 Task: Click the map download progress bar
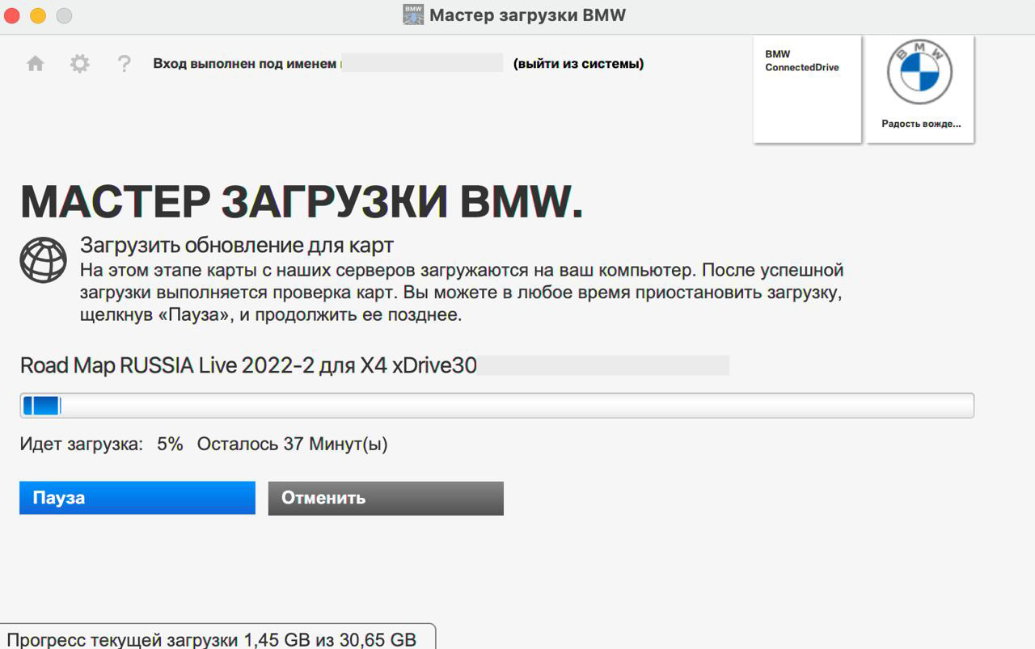point(496,406)
